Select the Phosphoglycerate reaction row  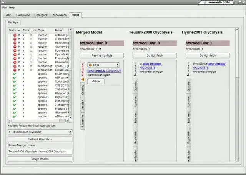(38, 58)
